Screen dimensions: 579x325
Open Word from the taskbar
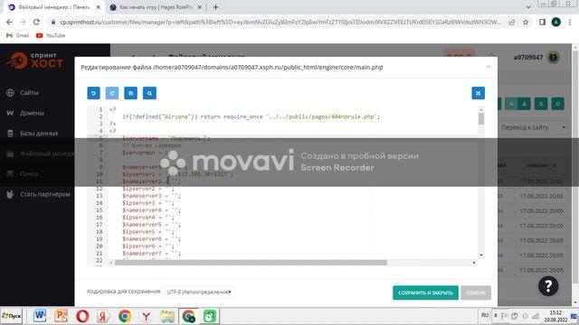pos(40,316)
